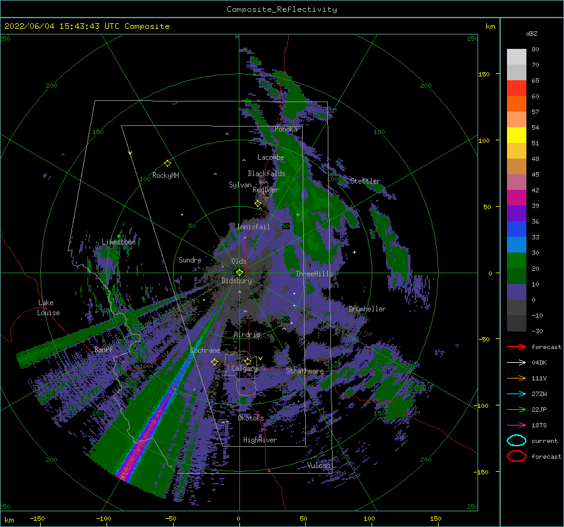
Task: Click the red 65 dBZ color swatch
Action: tap(516, 88)
